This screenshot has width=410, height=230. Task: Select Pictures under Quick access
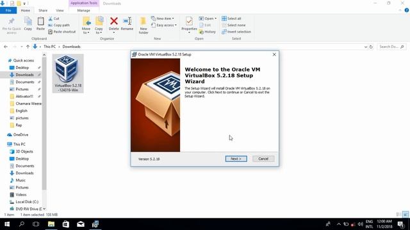(22, 89)
